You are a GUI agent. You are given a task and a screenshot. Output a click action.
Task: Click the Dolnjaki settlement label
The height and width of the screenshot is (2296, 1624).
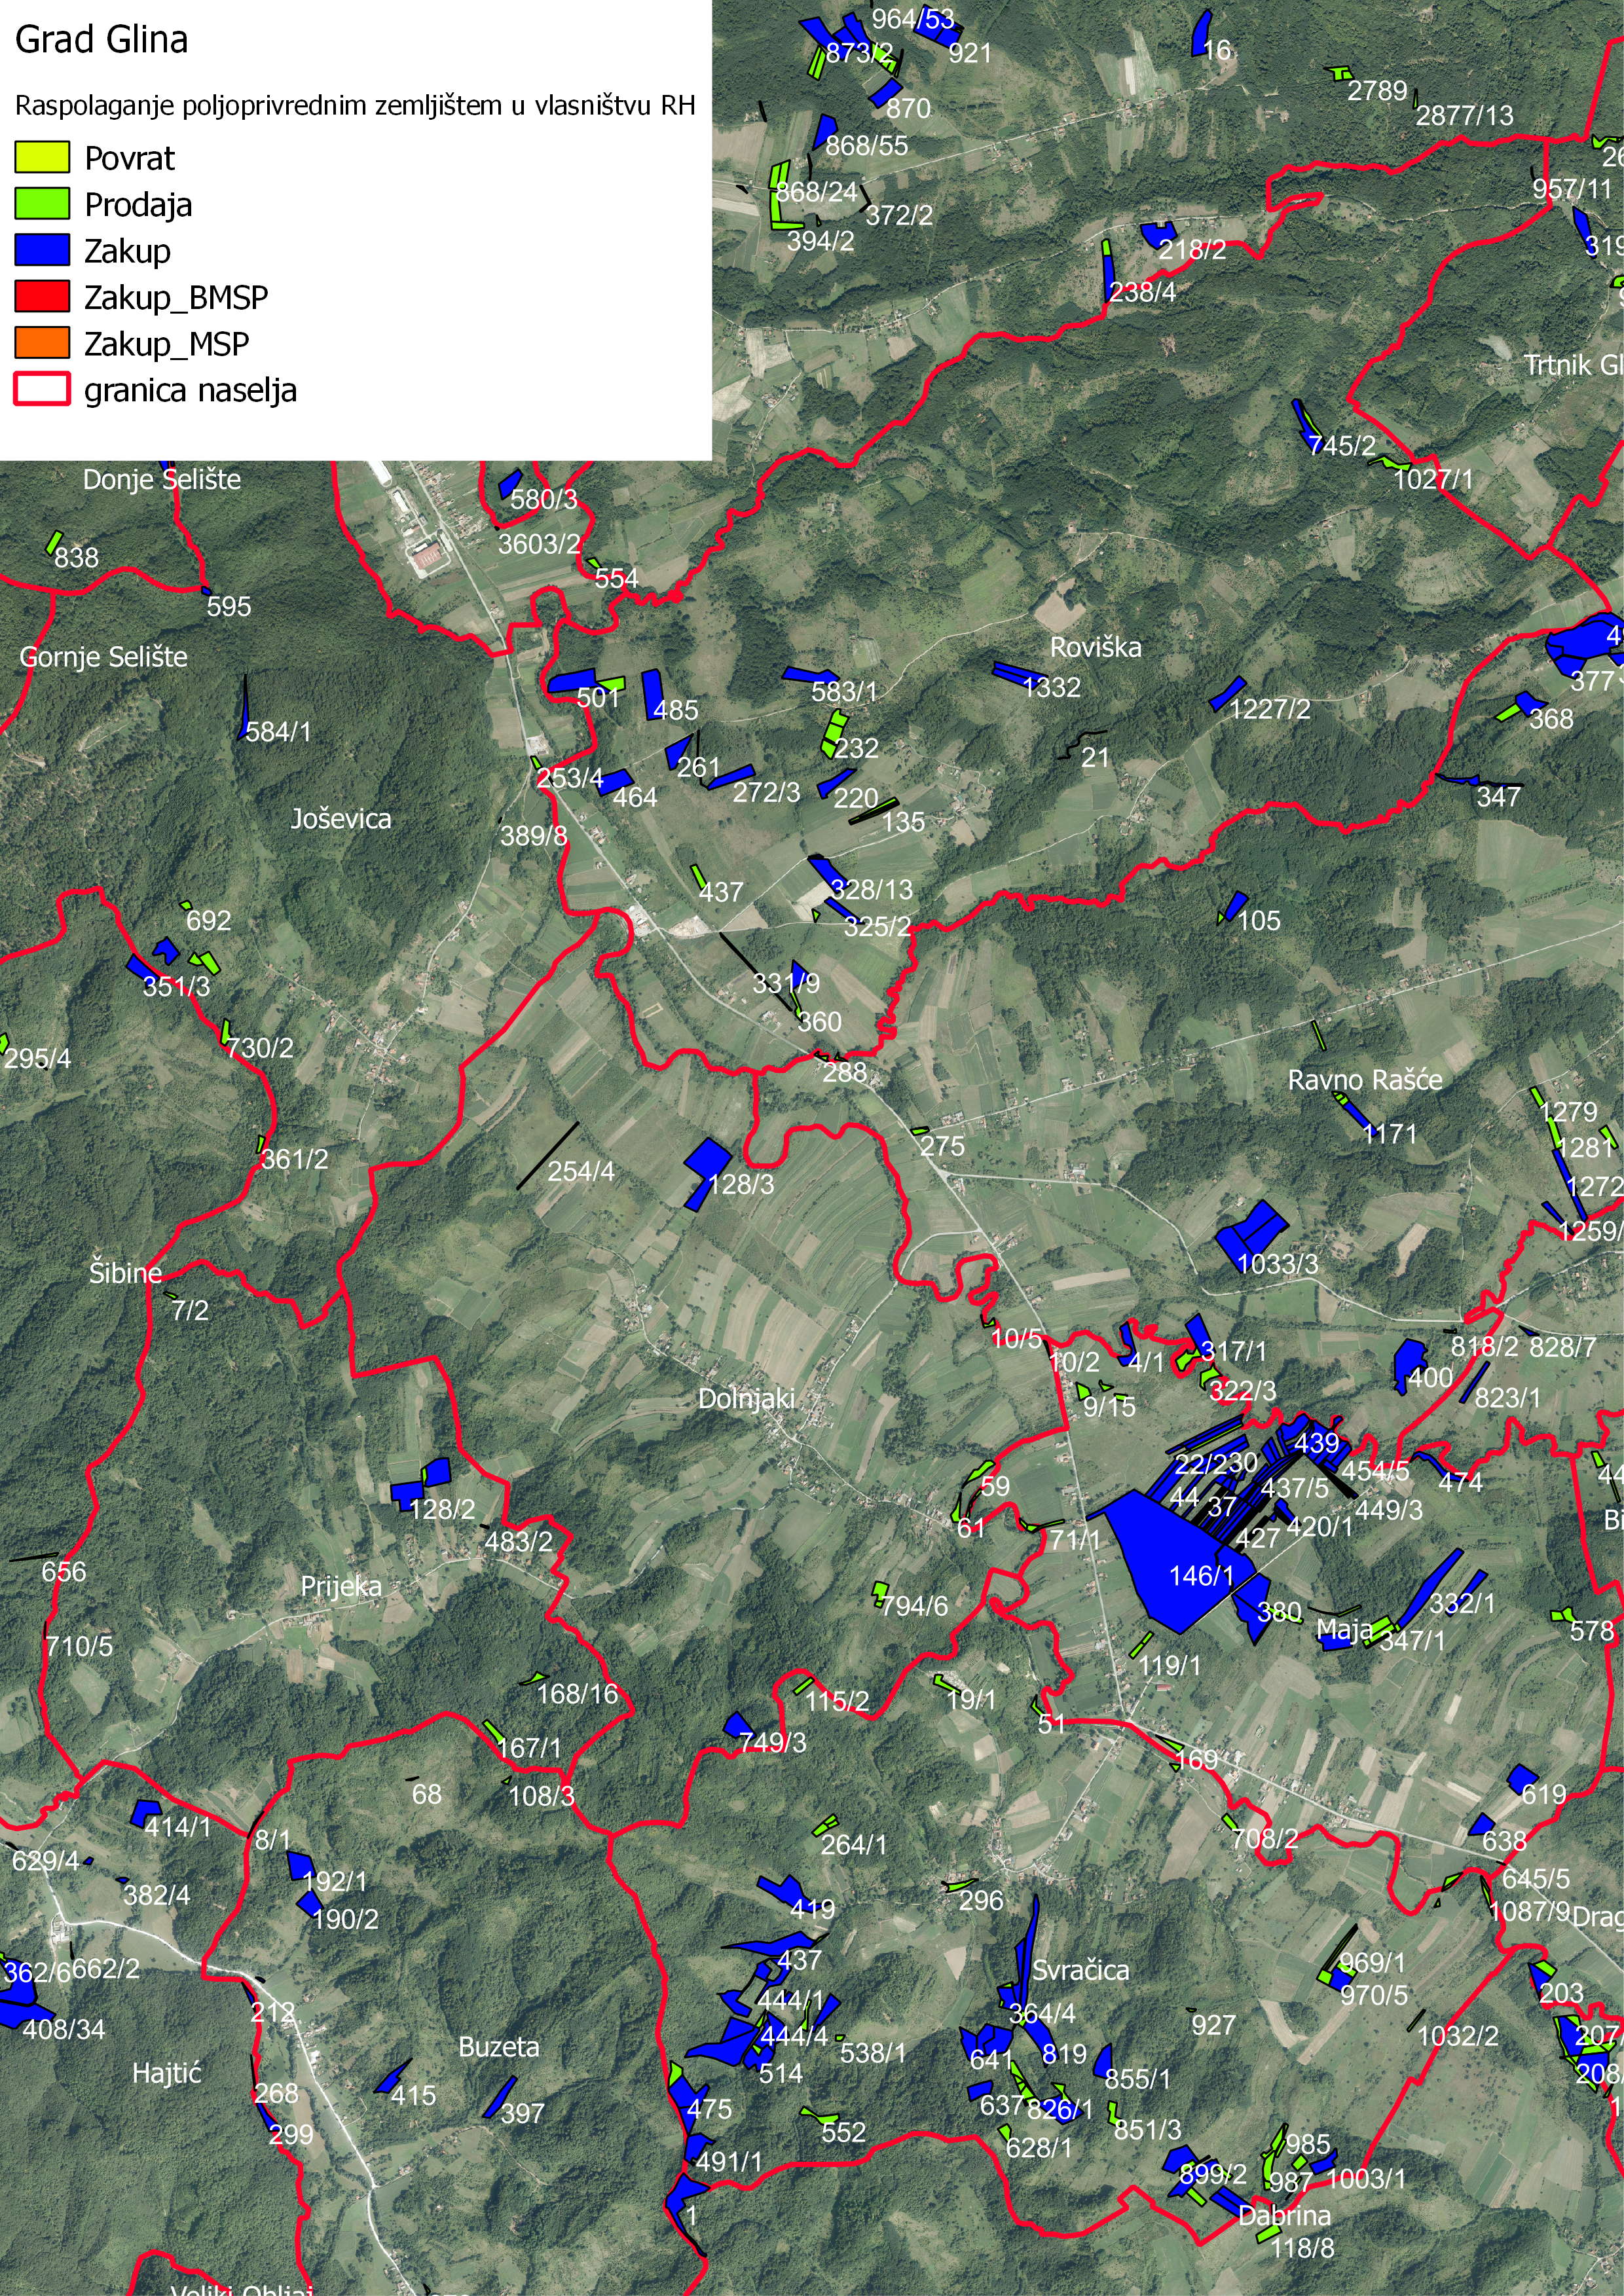pos(746,1399)
